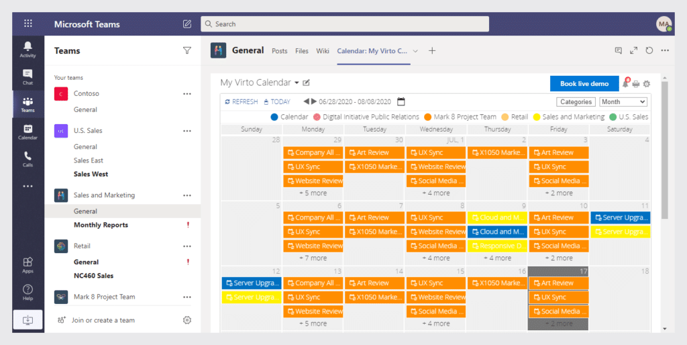Click the Book live demo button
The image size is (687, 345).
click(584, 84)
